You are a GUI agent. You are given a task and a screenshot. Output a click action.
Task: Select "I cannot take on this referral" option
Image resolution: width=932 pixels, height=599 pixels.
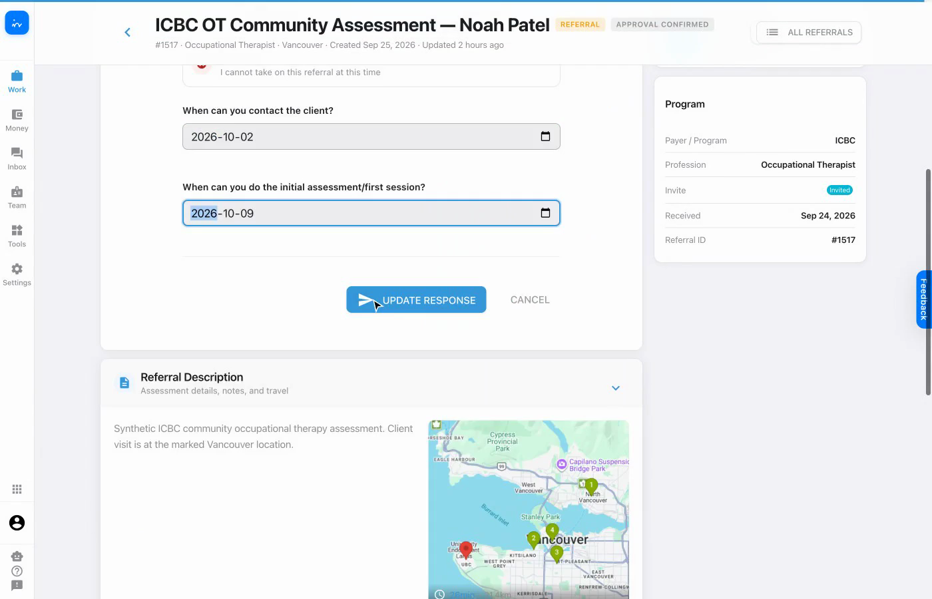pos(371,73)
